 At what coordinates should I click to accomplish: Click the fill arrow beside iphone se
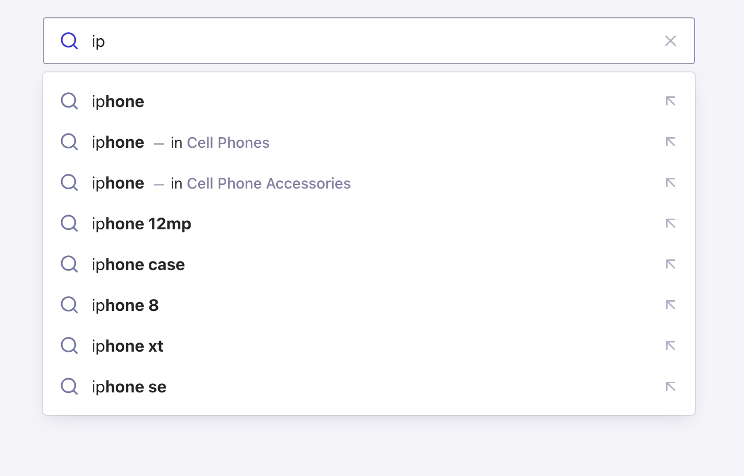coord(671,386)
